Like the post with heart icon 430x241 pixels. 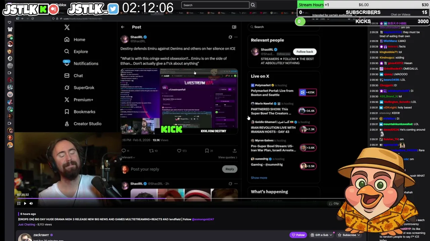179,151
